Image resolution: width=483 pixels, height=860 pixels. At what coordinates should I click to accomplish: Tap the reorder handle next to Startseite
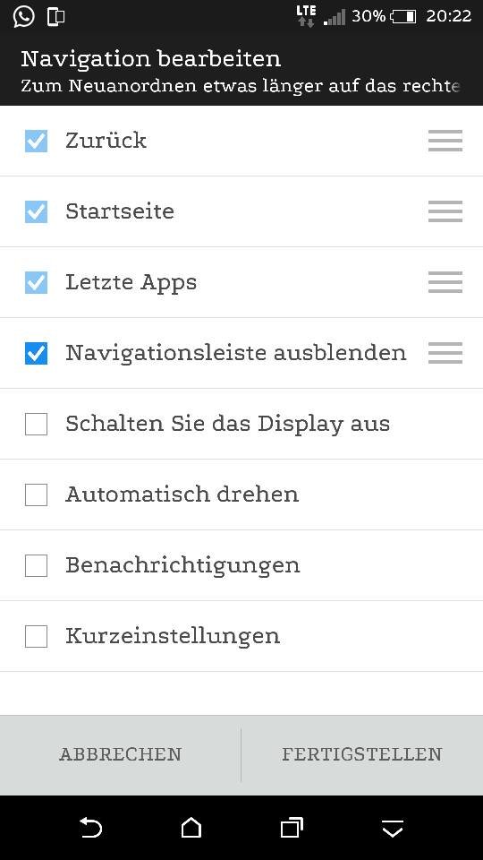pos(445,211)
